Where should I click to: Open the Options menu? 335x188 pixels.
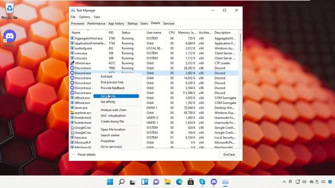(84, 17)
